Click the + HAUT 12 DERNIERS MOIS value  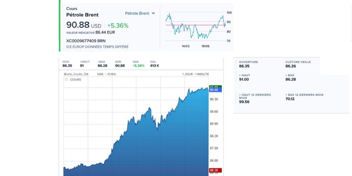pos(244,102)
